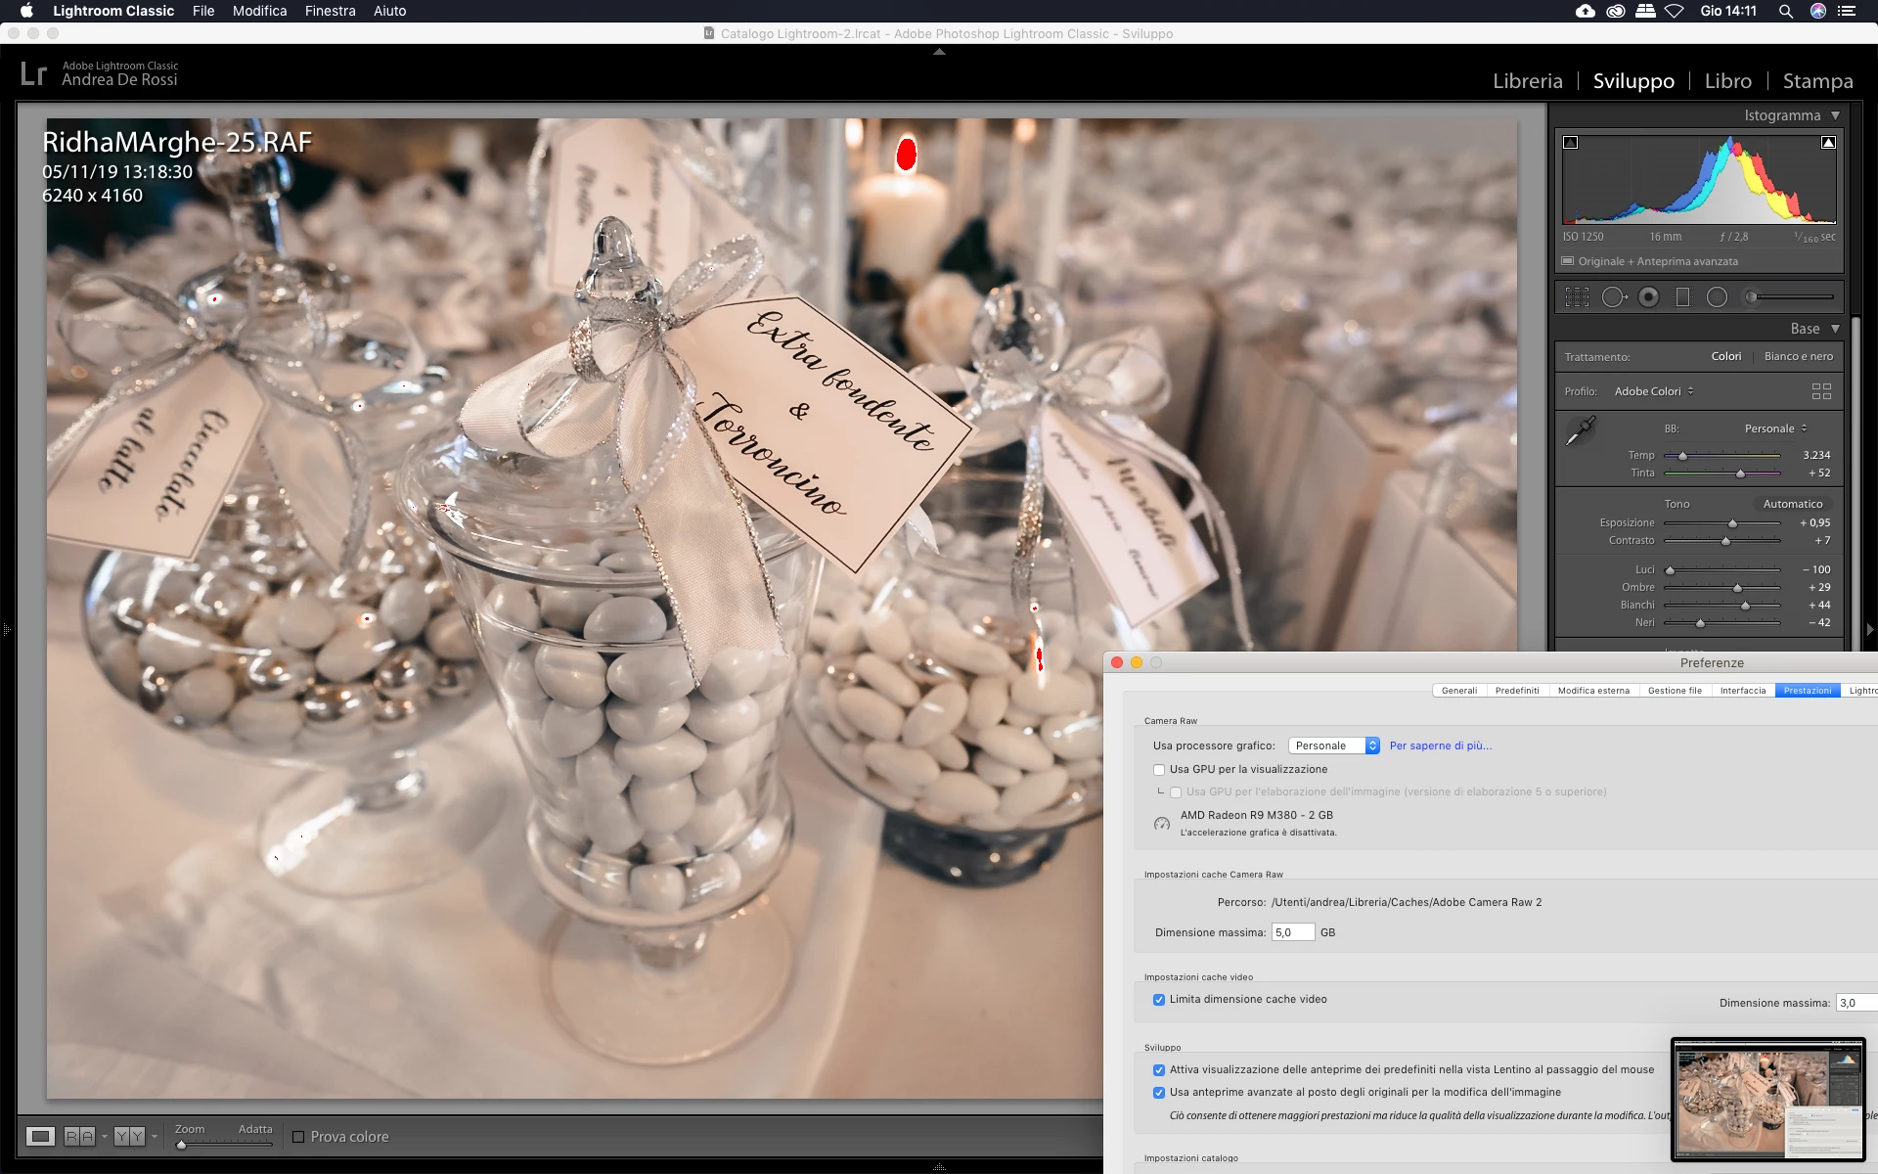This screenshot has height=1174, width=1878.
Task: Select the Graduated Filter tool
Action: (x=1682, y=297)
